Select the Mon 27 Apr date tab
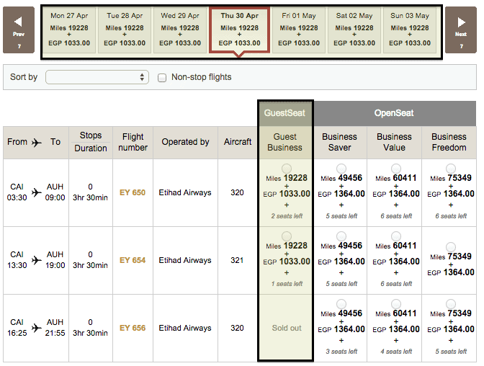 68,30
